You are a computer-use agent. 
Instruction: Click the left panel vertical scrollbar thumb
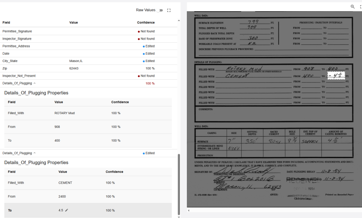pyautogui.click(x=179, y=185)
